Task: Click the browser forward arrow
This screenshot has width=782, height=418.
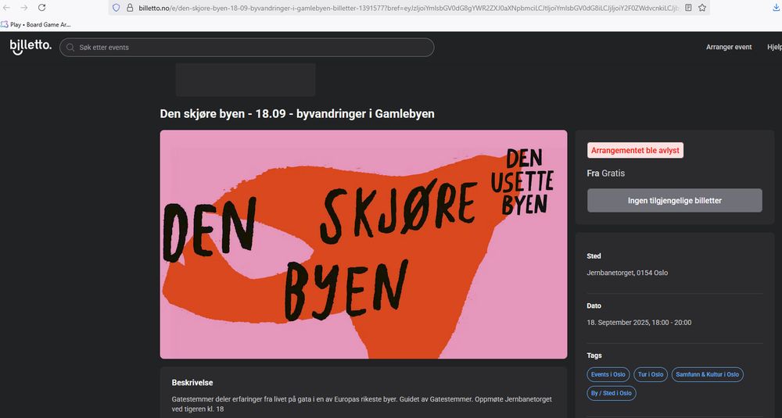Action: [24, 8]
